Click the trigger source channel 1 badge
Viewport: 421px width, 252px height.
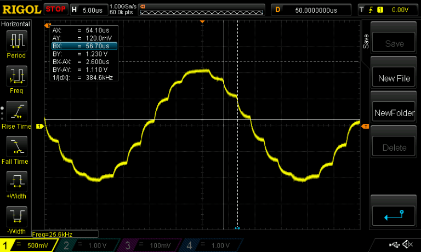380,10
